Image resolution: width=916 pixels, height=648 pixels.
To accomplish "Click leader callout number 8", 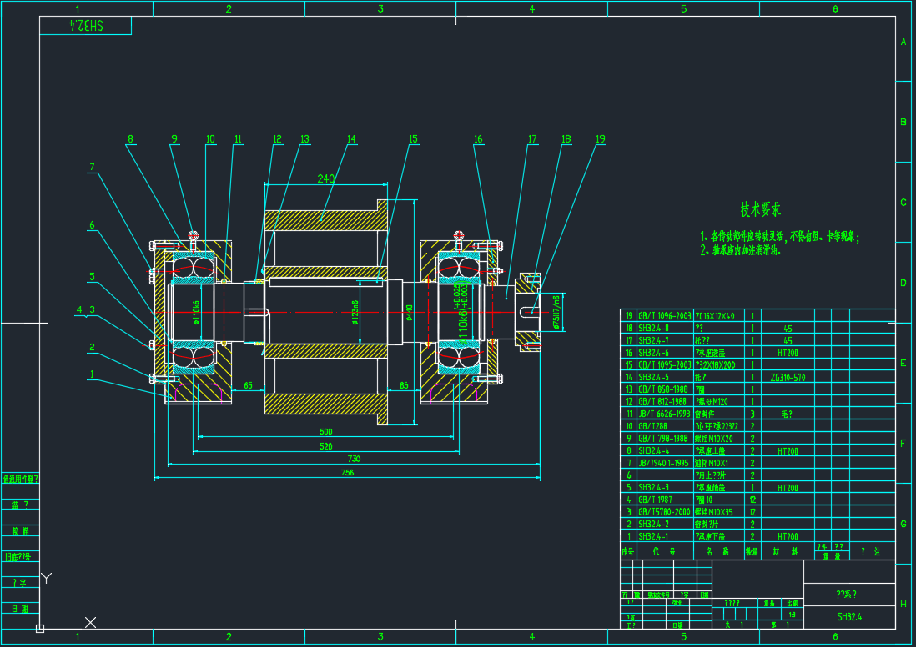I will [130, 139].
